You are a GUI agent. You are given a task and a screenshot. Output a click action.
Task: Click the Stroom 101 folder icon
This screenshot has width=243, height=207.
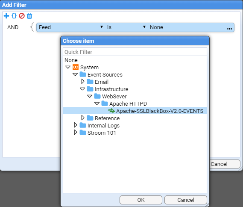tap(83, 133)
